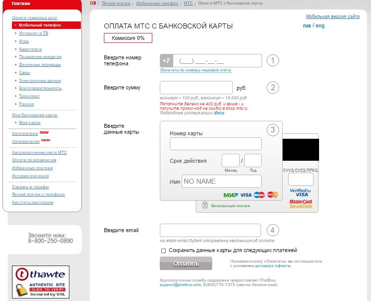The image size is (371, 301).
Task: Open promo conditions здесь link
Action: [x=219, y=113]
